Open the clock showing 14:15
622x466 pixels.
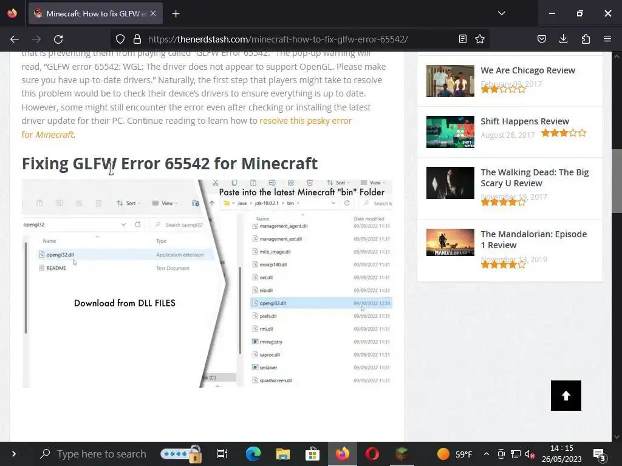562,454
